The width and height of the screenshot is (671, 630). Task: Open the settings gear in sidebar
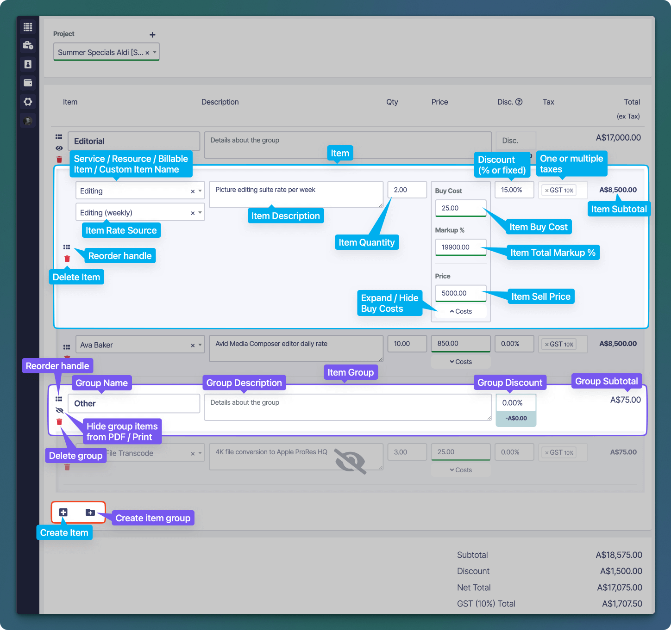click(28, 102)
